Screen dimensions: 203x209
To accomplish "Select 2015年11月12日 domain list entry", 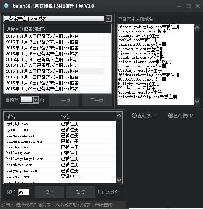I will 53,71.
